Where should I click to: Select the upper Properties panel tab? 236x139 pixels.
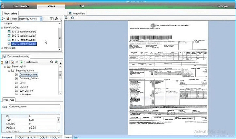9,100
